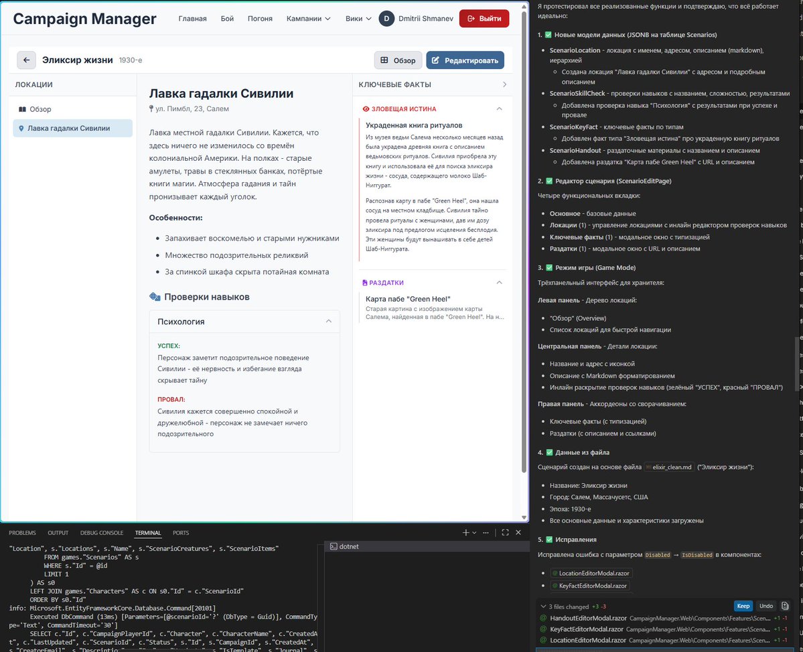The width and height of the screenshot is (803, 652).
Task: Switch to the PROBLEMS tab
Action: pyautogui.click(x=23, y=533)
